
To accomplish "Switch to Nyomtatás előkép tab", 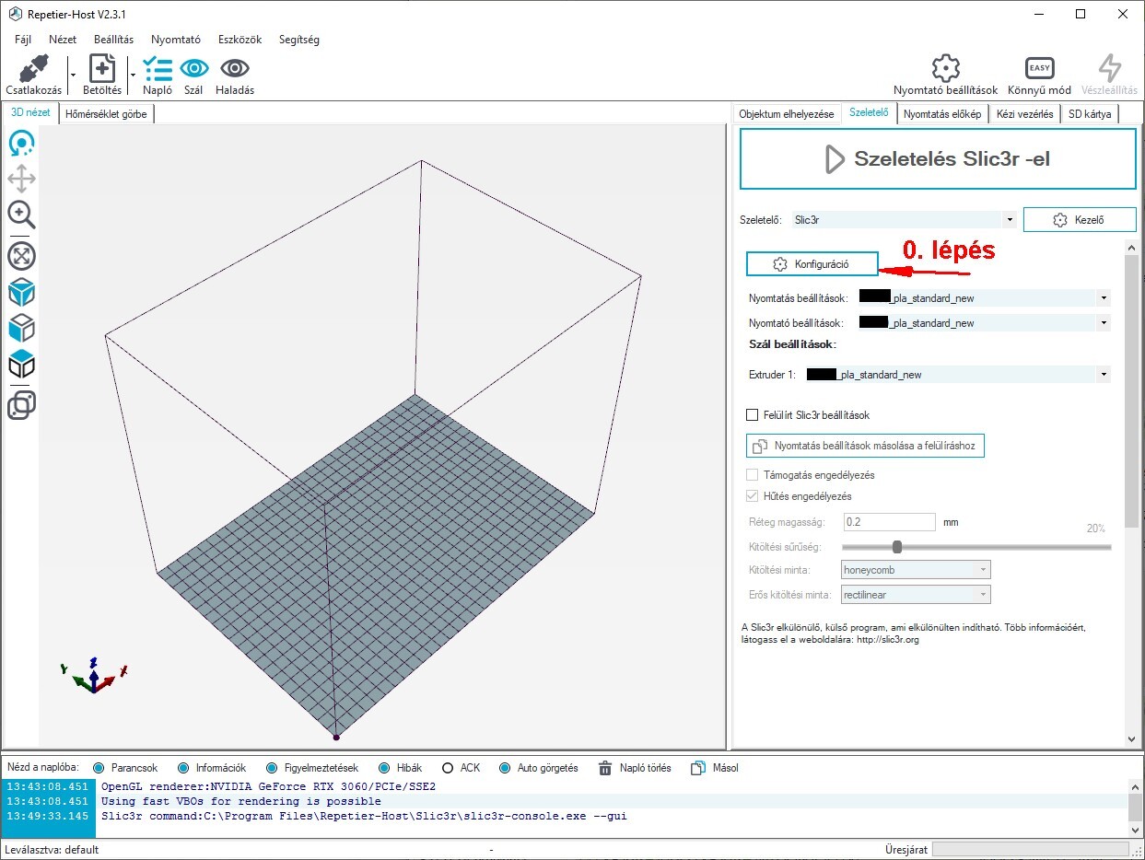I will coord(942,114).
